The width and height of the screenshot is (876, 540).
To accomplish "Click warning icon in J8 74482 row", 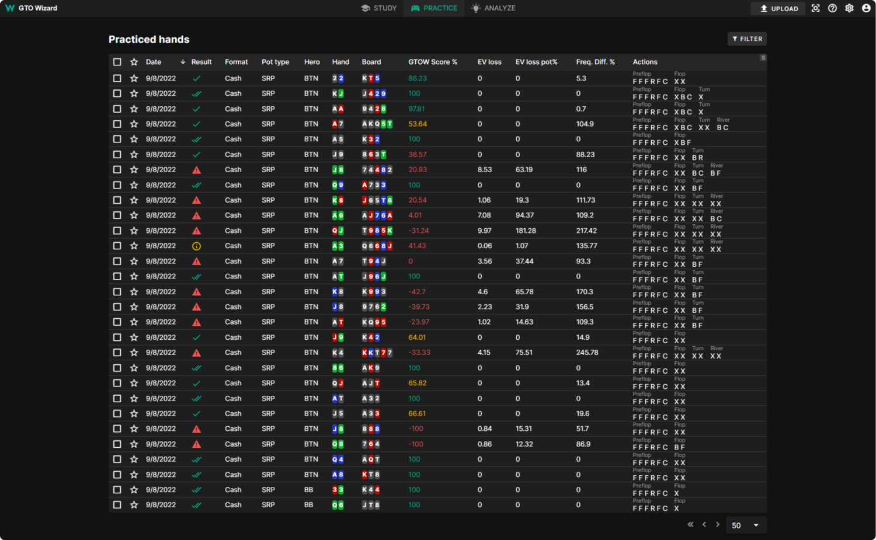I will click(x=197, y=170).
